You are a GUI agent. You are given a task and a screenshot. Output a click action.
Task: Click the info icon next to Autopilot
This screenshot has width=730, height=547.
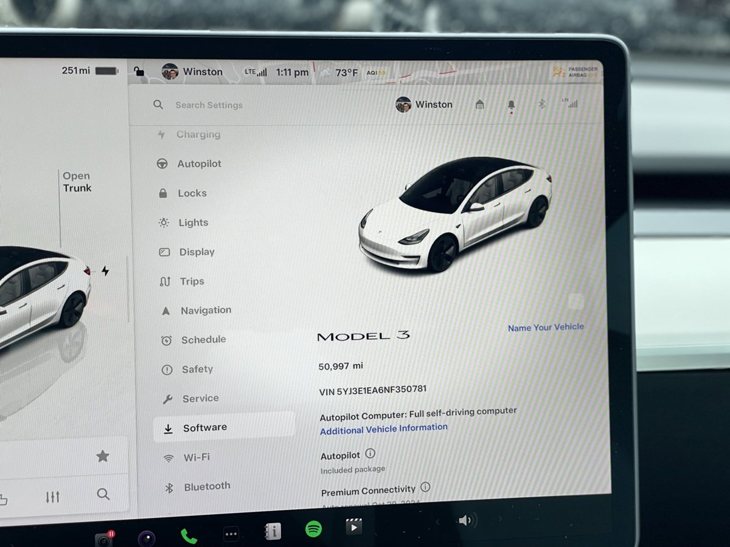pyautogui.click(x=370, y=453)
